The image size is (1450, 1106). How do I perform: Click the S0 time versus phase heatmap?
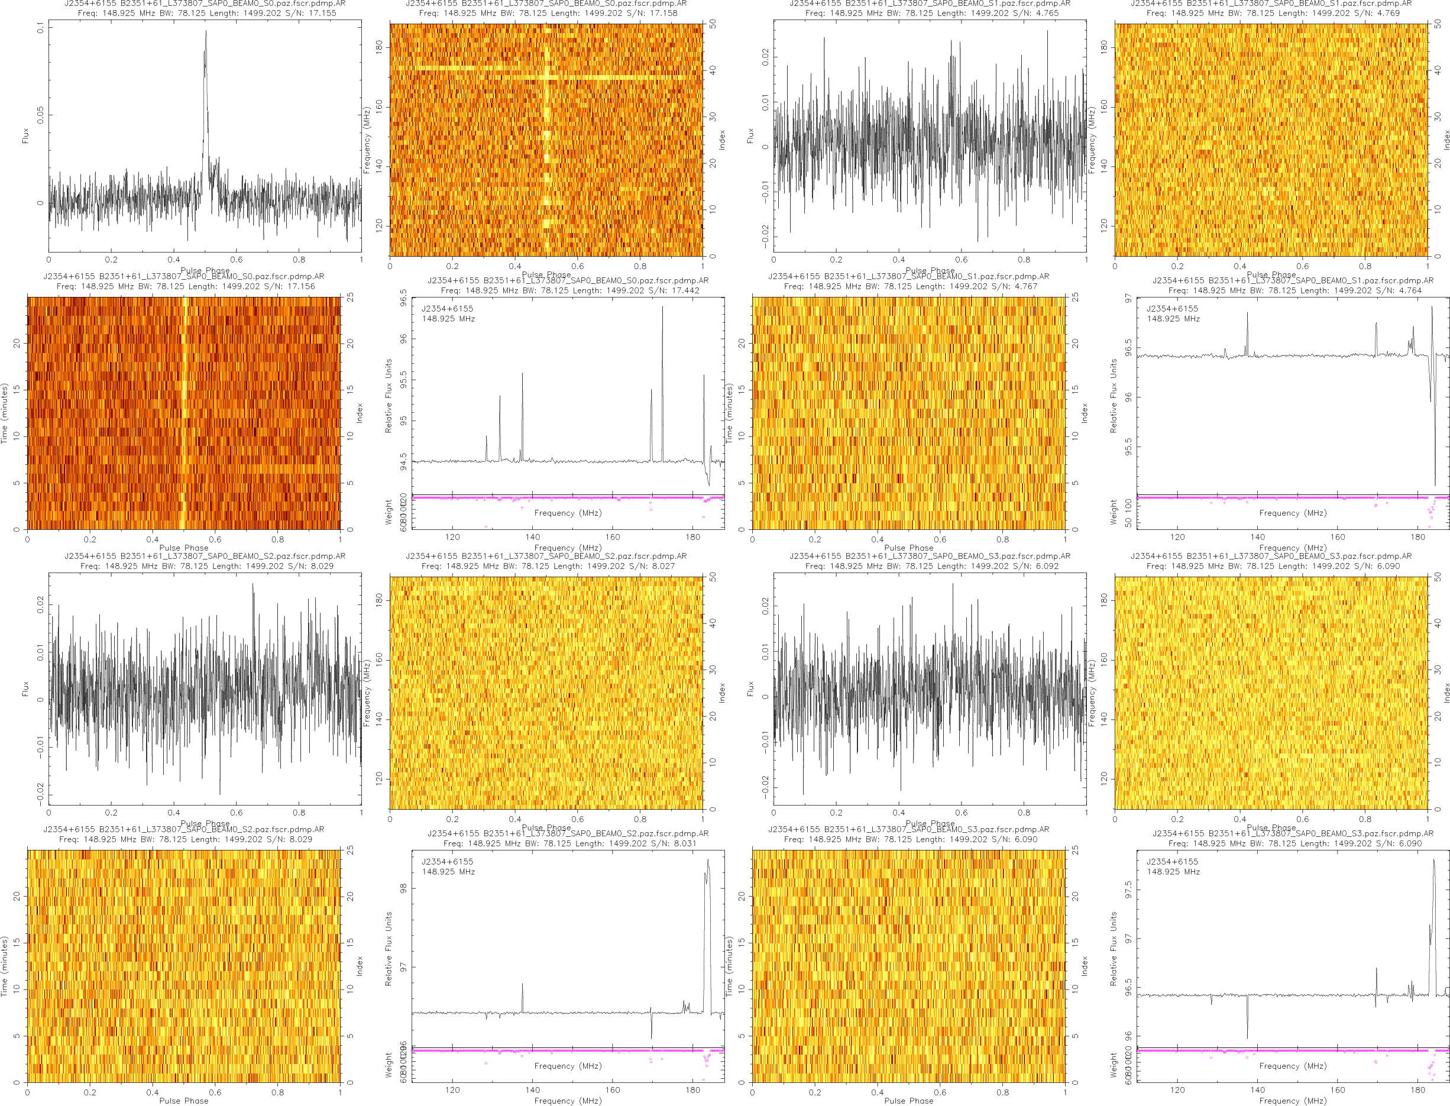point(184,413)
